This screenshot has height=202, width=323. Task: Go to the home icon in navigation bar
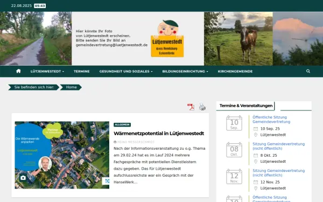[18, 71]
